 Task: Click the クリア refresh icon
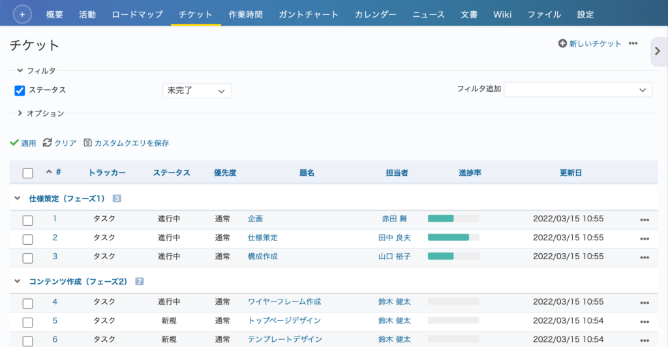48,143
